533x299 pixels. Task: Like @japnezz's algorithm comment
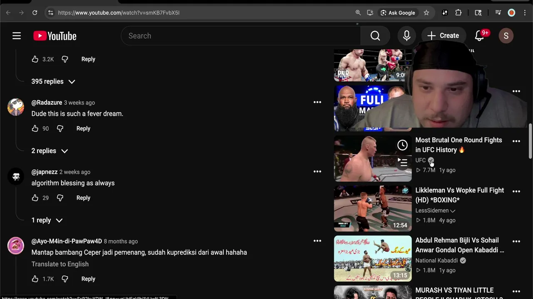[35, 198]
